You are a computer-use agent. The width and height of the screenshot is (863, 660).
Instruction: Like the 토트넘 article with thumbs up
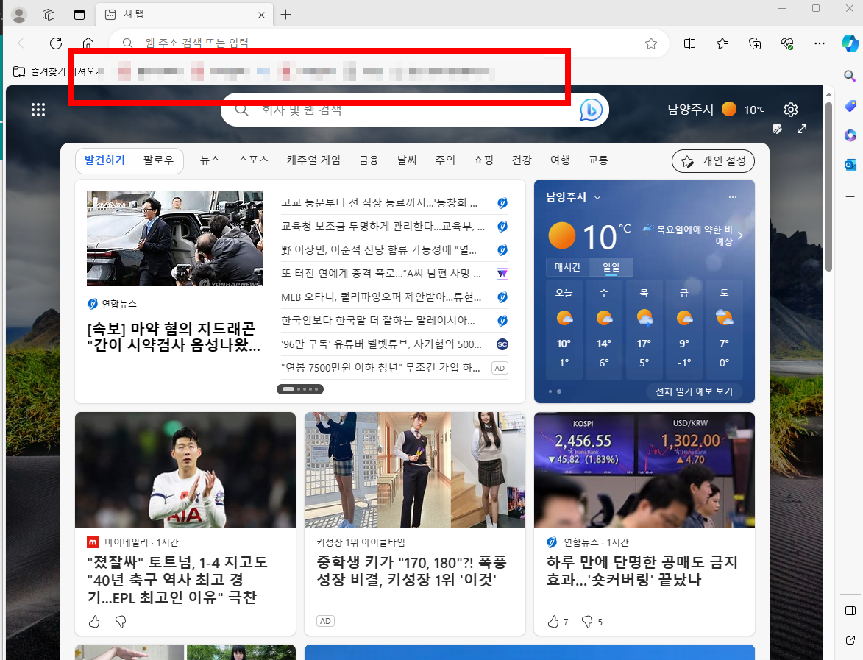(x=93, y=622)
